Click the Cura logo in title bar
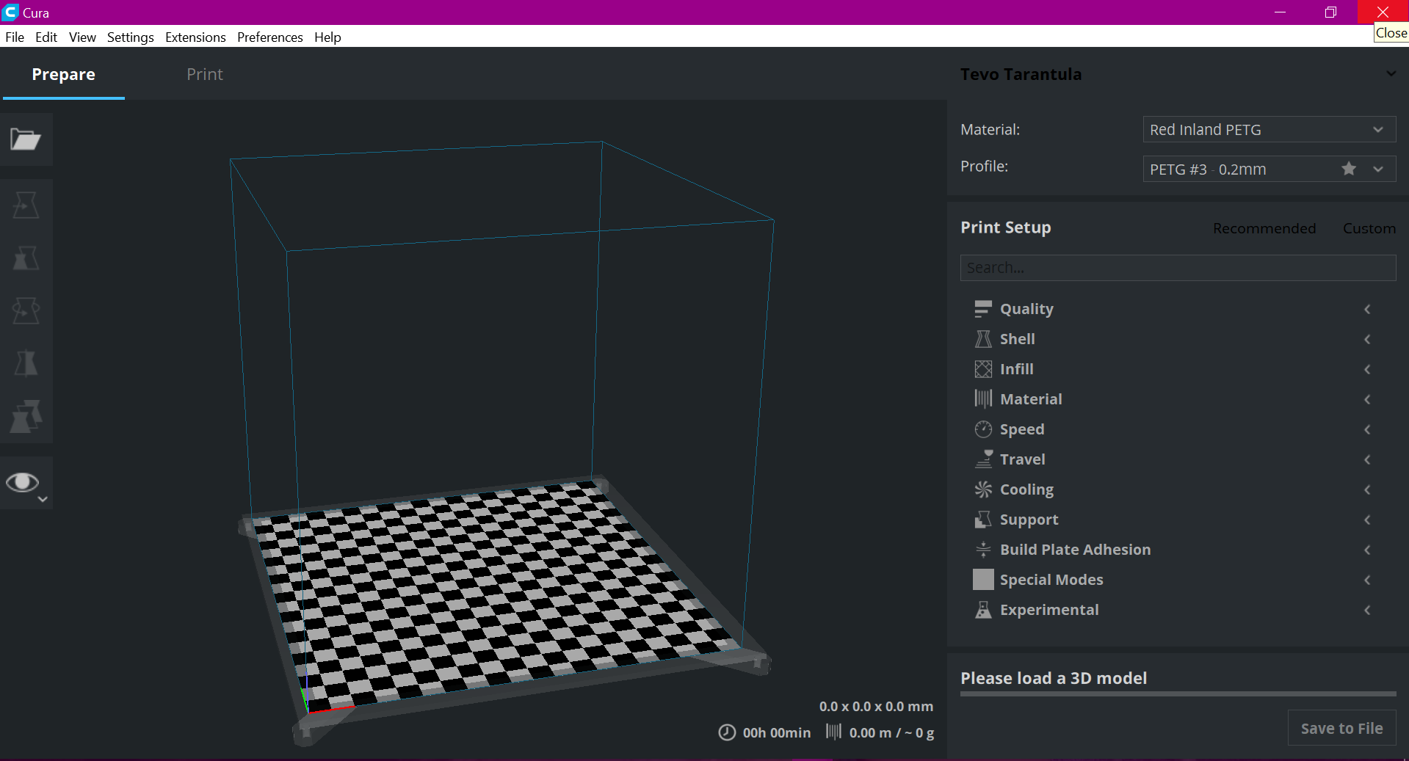The height and width of the screenshot is (761, 1409). point(10,12)
